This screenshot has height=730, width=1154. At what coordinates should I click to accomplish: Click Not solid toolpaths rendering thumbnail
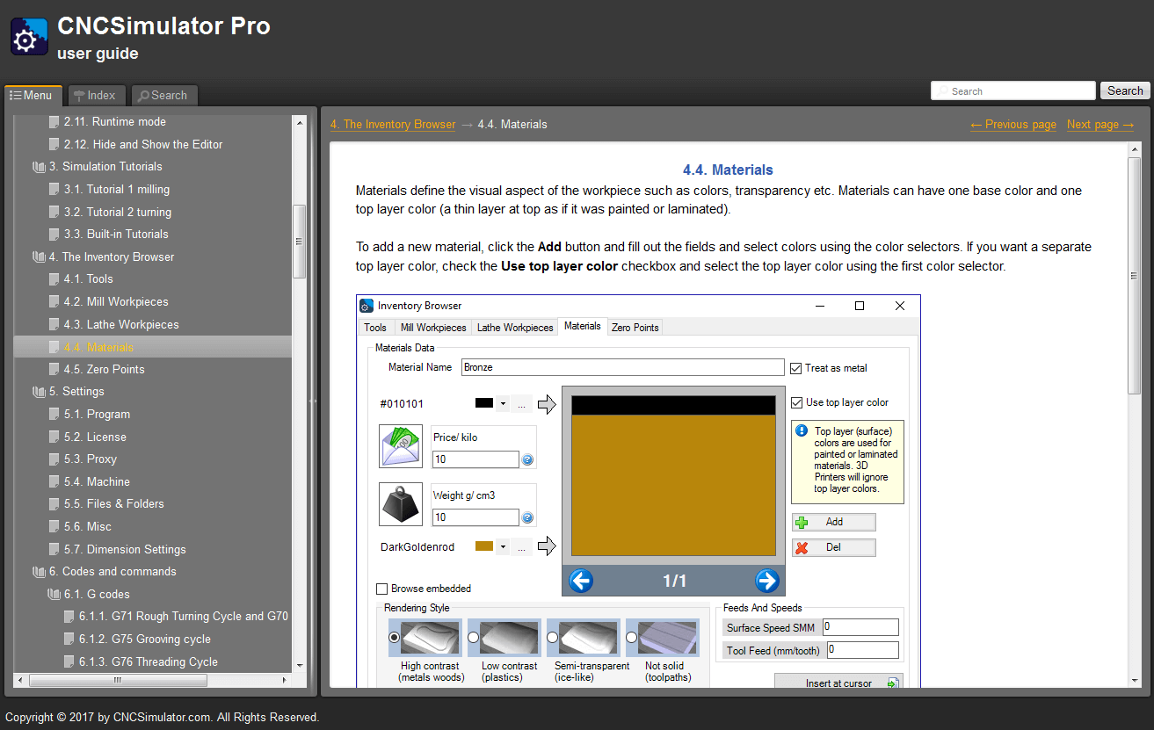[x=668, y=638]
